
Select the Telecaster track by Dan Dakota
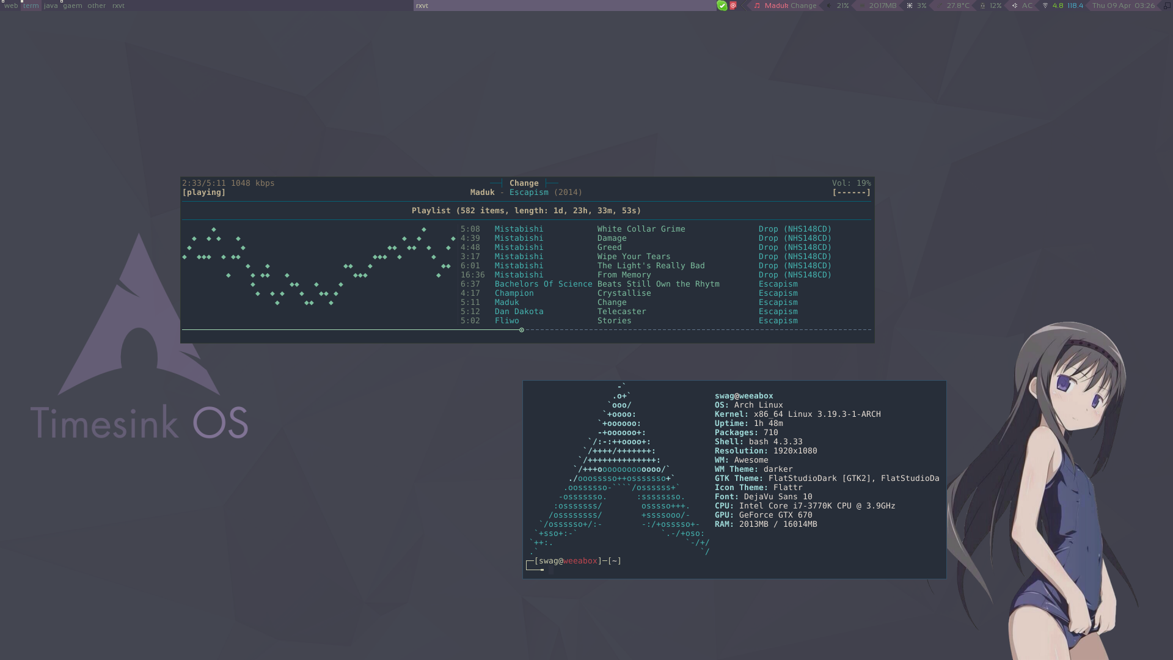pos(621,312)
